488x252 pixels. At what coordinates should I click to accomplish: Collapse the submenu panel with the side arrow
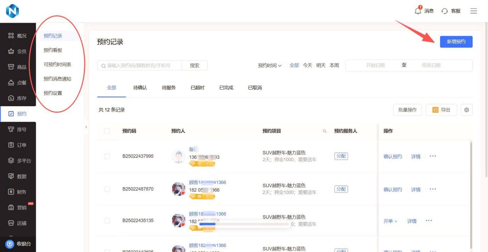pyautogui.click(x=86, y=127)
